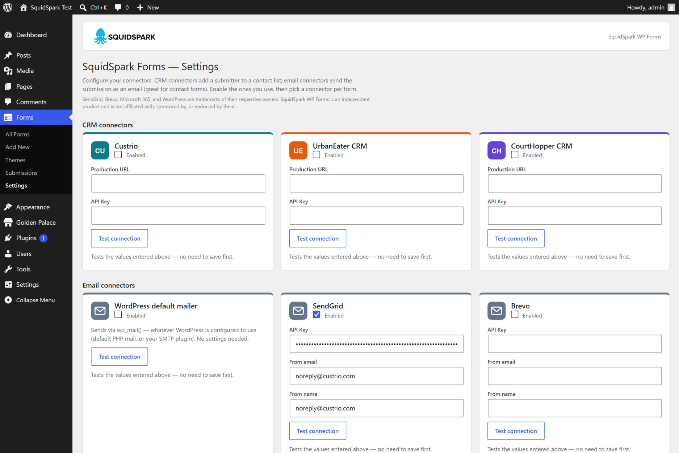Viewport: 679px width, 453px height.
Task: Enable the WordPress default mailer checkbox
Action: 118,315
